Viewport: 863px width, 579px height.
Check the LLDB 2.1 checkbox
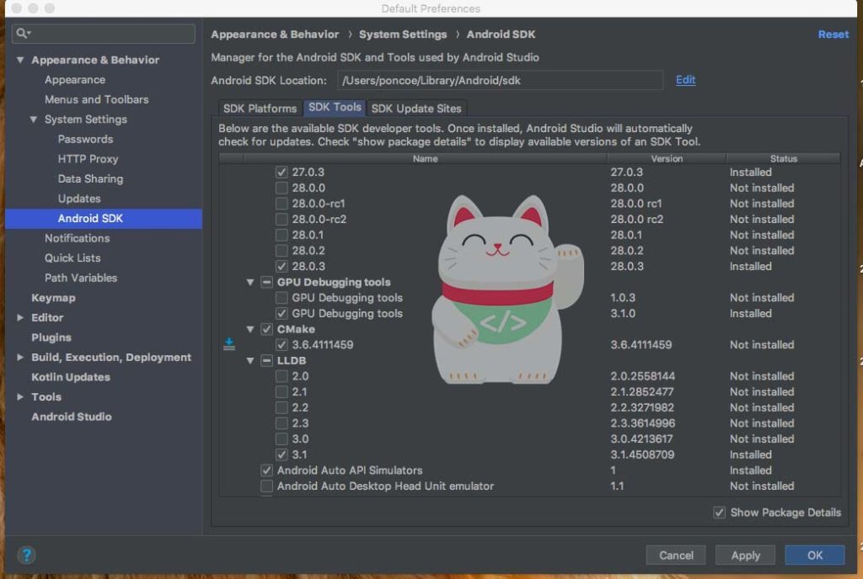(x=281, y=391)
